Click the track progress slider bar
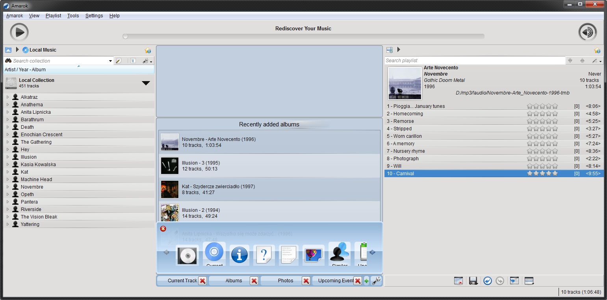This screenshot has height=300, width=607. coord(303,36)
